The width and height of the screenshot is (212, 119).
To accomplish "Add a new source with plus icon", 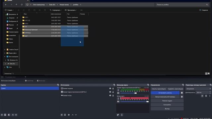I will click(62, 115).
